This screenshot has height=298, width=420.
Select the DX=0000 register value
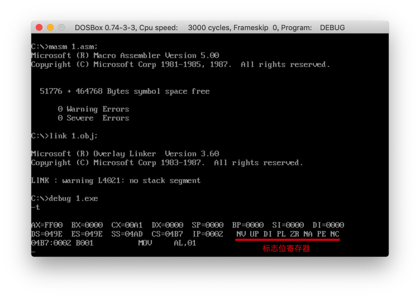coord(168,225)
